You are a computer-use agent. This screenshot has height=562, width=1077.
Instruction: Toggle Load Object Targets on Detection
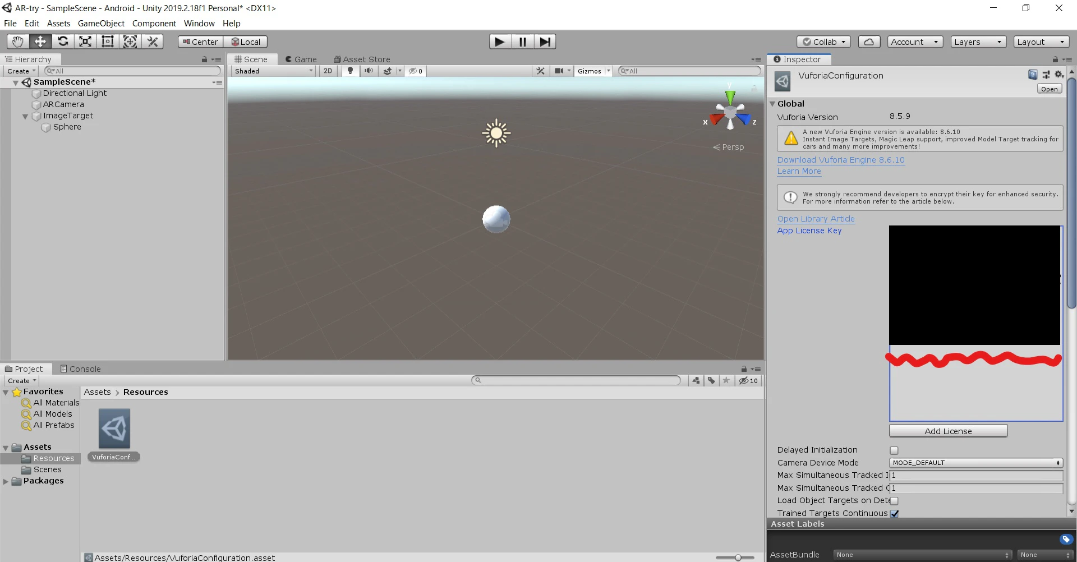click(x=894, y=501)
